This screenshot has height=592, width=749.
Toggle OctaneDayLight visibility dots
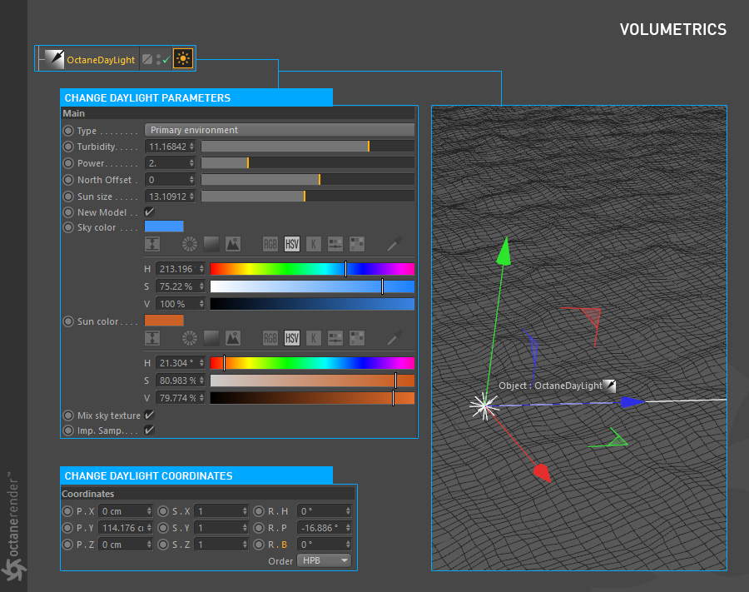click(x=158, y=60)
